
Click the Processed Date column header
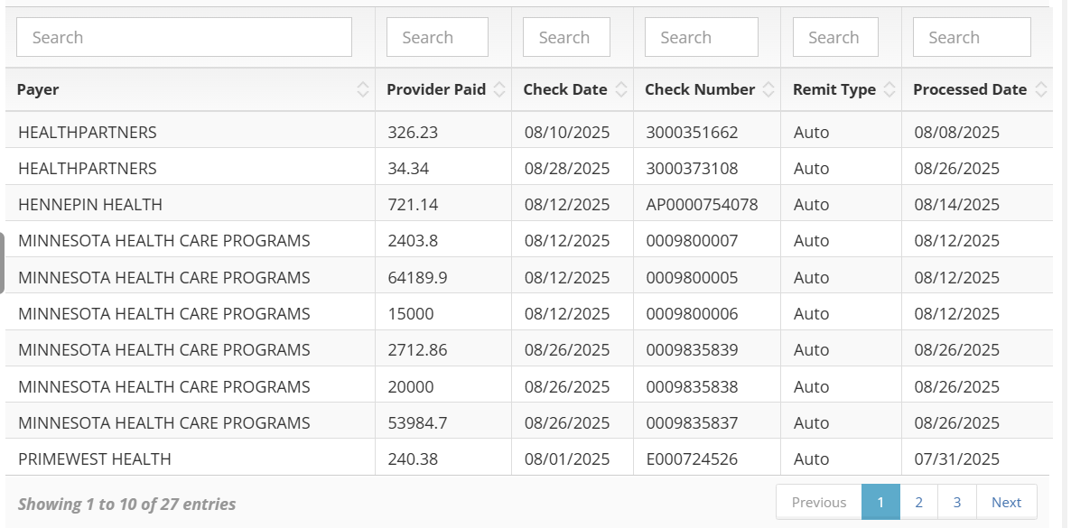(x=977, y=89)
